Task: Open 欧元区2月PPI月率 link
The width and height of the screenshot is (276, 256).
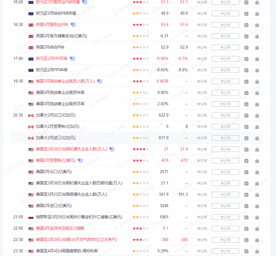Action: (x=52, y=58)
